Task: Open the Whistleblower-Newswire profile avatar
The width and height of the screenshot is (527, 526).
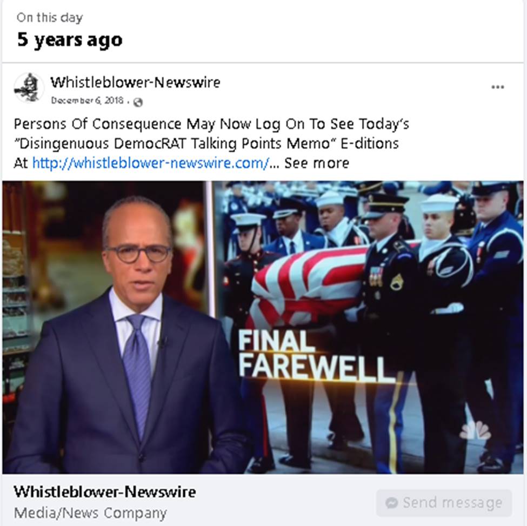Action: coord(29,88)
